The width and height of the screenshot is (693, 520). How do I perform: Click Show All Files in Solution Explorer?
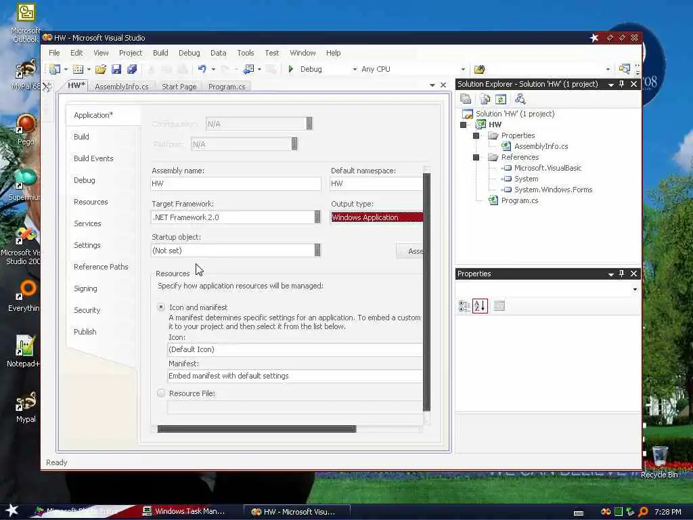tap(485, 99)
